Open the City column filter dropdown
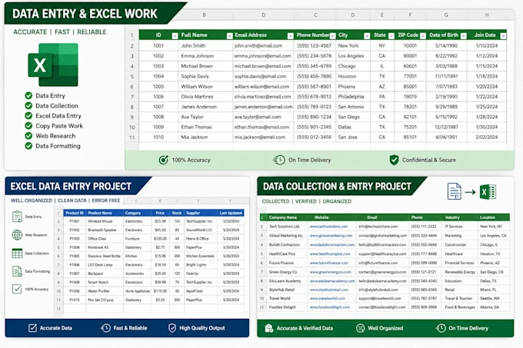Image resolution: width=523 pixels, height=348 pixels. point(367,36)
